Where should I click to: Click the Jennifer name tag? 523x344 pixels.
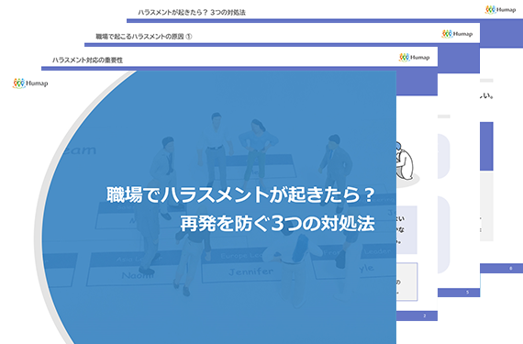pos(251,272)
